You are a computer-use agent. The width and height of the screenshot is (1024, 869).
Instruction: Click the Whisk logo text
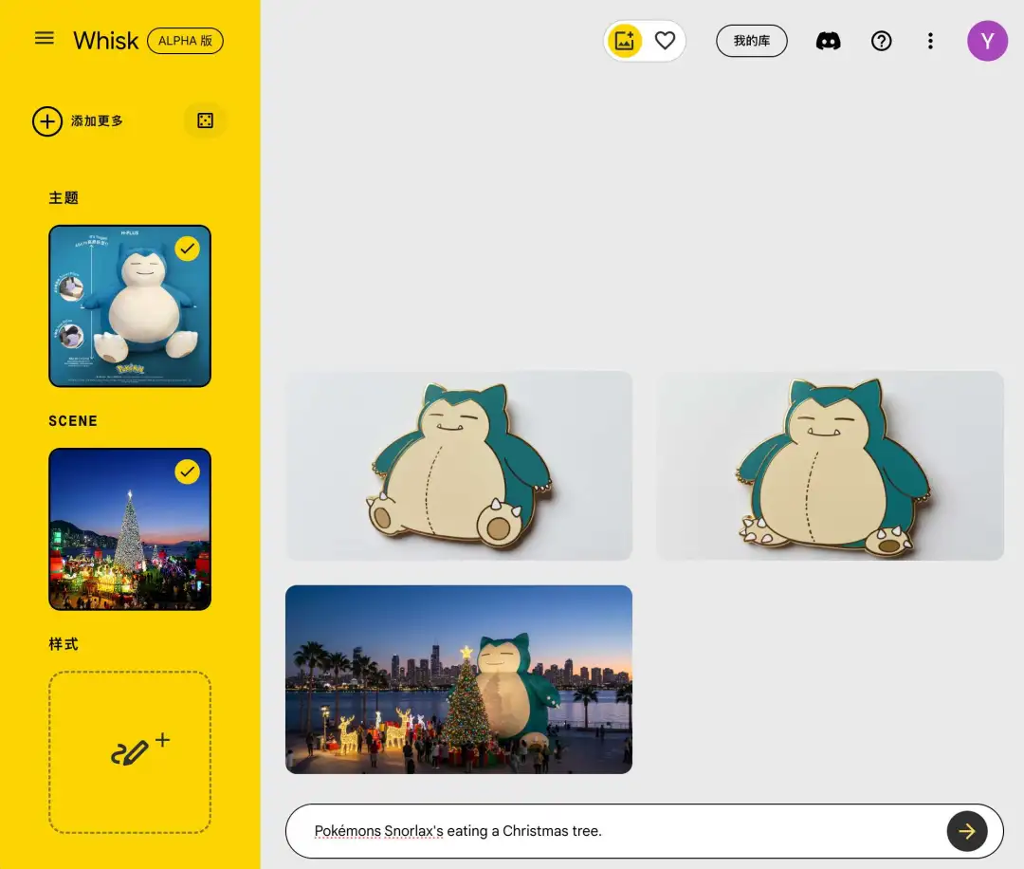[x=106, y=41]
